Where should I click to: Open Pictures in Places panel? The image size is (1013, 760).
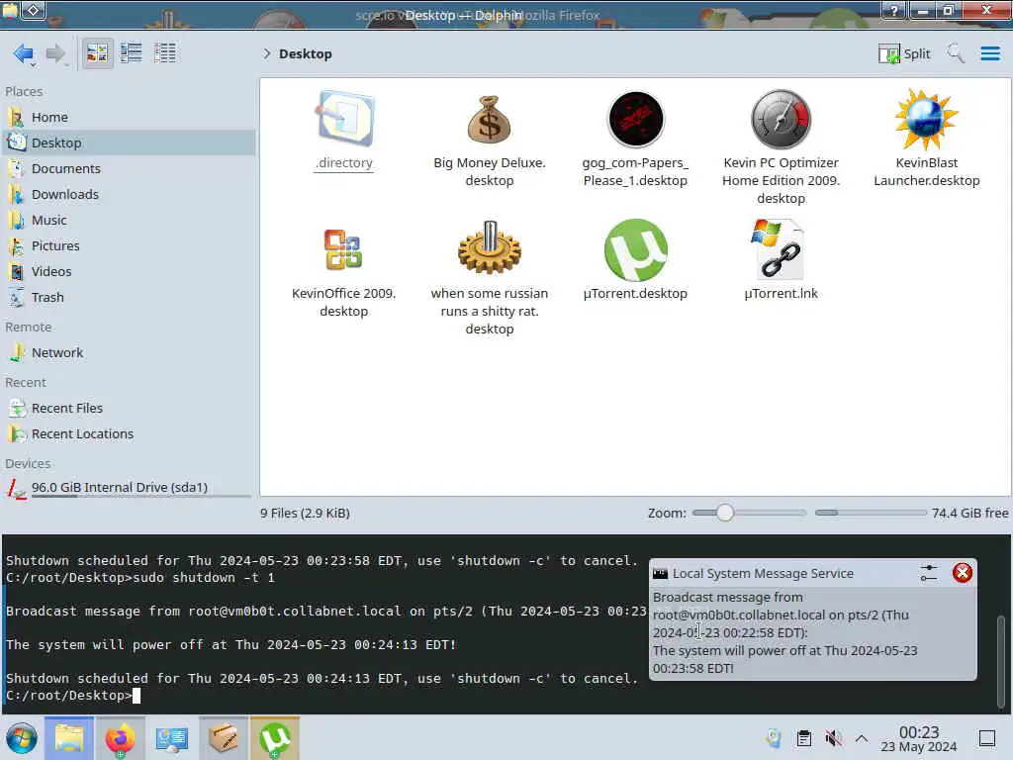pos(130,246)
